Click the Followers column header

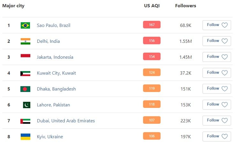[x=186, y=6]
